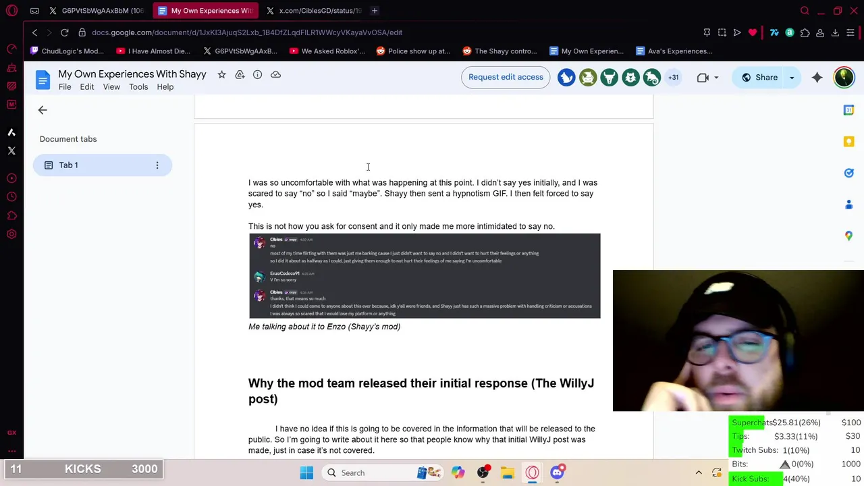Open the View menu
The height and width of the screenshot is (486, 864).
point(111,87)
